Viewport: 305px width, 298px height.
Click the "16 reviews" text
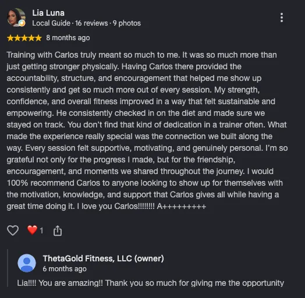pyautogui.click(x=91, y=23)
